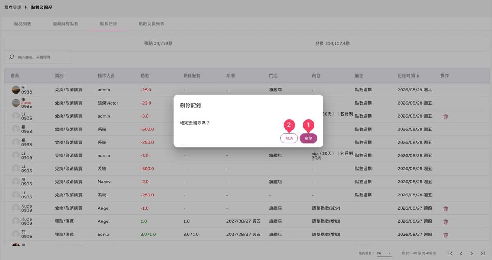Sort by 記錄時間 column arrow
492x260 pixels.
click(418, 76)
